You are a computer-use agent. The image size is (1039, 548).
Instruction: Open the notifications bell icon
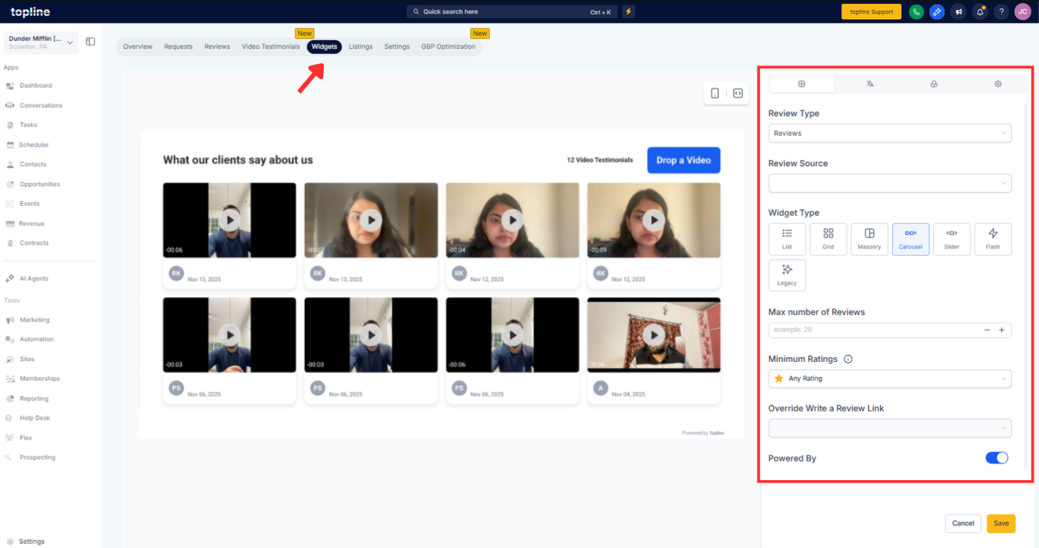pos(980,12)
